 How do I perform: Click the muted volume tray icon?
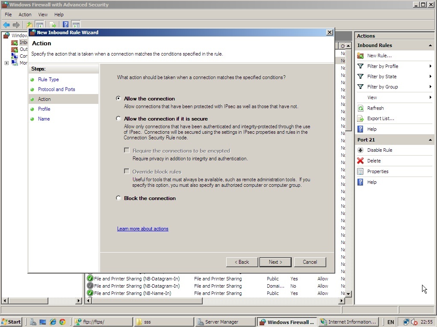pos(414,322)
